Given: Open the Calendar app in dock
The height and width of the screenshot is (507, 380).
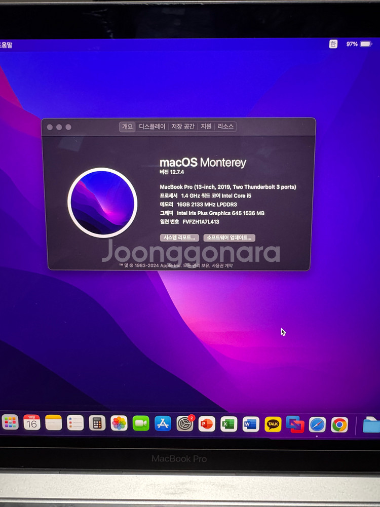Looking at the screenshot, I should click(32, 422).
